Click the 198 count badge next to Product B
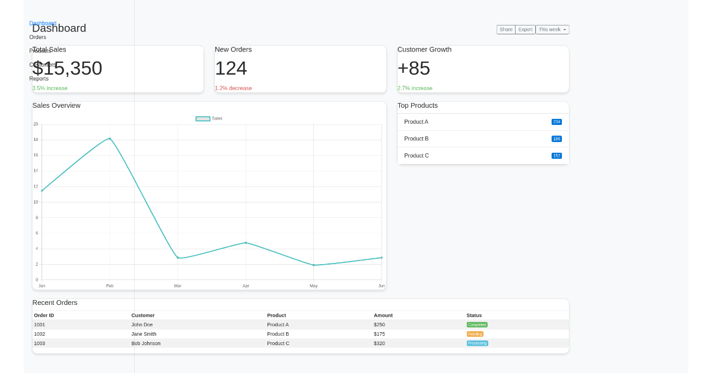Screen dimensions: 712x373 tap(557, 139)
